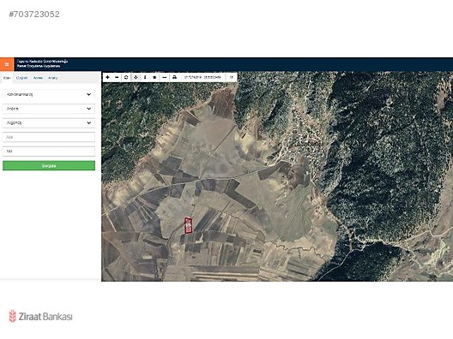Screen dimensions: 453x339
Task: Switch to the İdari tab
Action: (x=7, y=78)
